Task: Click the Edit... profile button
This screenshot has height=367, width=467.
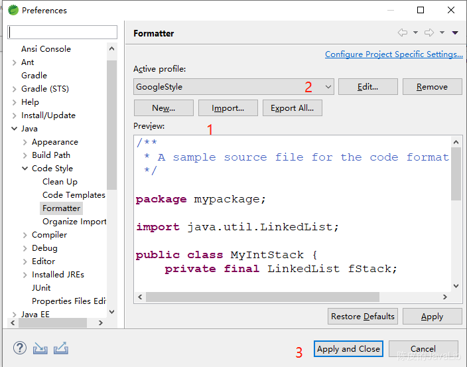Action: [367, 87]
